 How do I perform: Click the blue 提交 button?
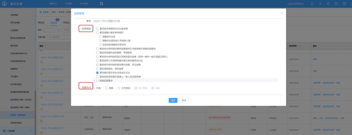pyautogui.click(x=173, y=100)
